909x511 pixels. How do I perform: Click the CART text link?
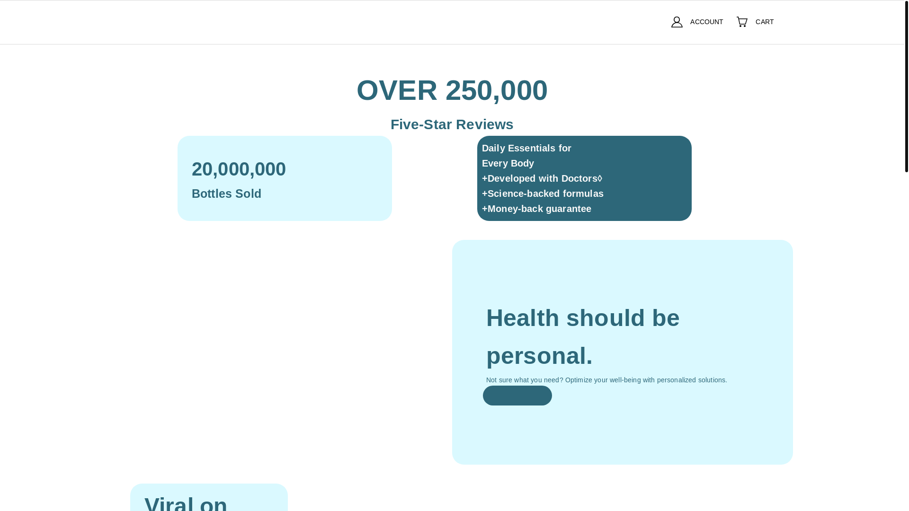764,22
